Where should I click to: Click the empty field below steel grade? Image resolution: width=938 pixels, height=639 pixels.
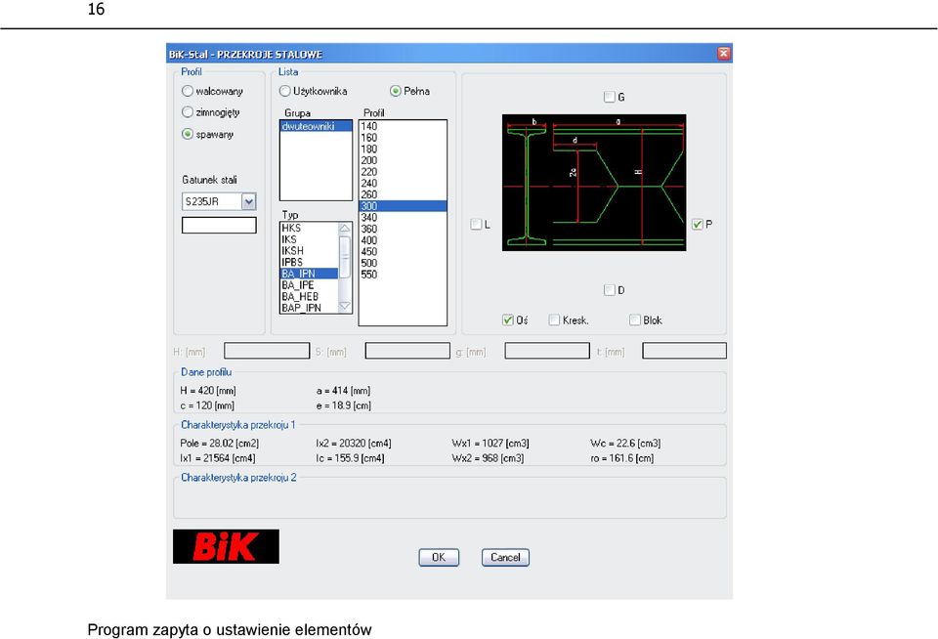219,225
